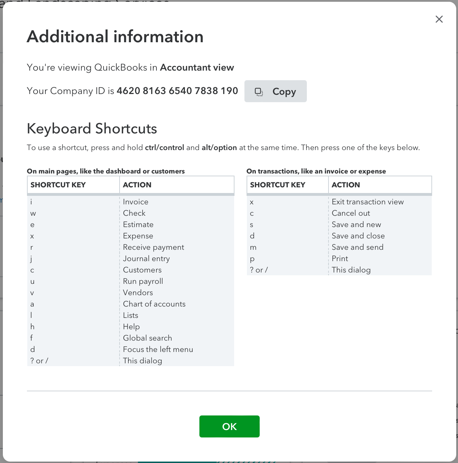Click the 'Save and send' action
The width and height of the screenshot is (458, 463).
(x=357, y=247)
